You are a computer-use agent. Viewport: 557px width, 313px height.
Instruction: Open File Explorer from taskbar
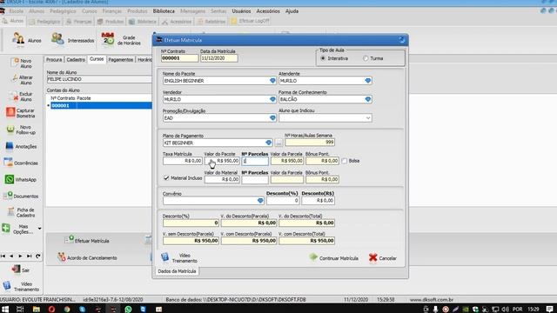(37, 309)
